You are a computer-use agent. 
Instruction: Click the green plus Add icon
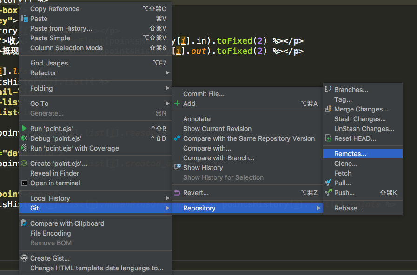click(177, 104)
